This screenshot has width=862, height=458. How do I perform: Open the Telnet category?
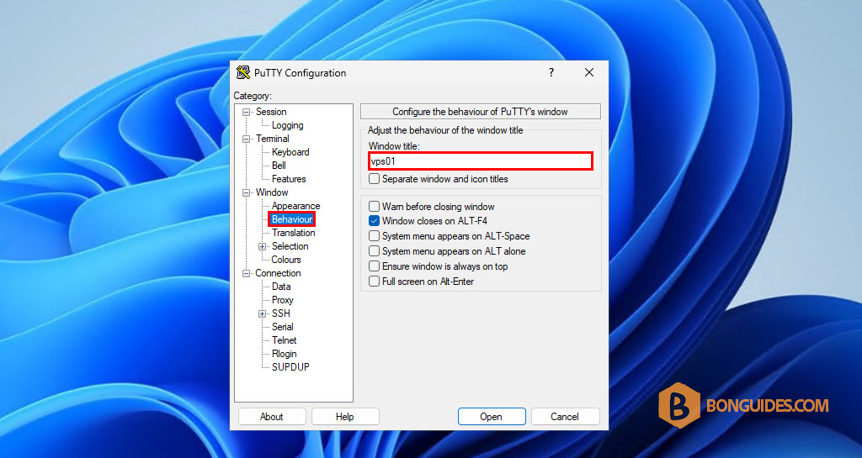coord(285,340)
